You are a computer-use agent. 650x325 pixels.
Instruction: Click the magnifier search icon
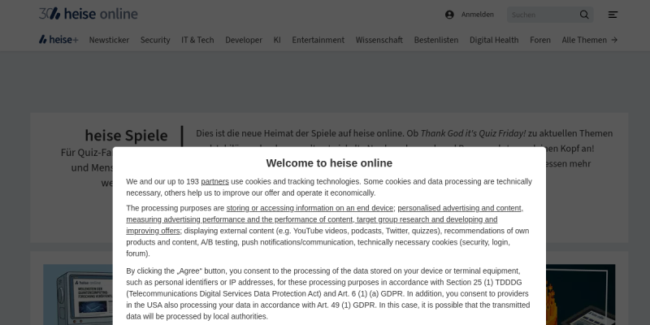(x=584, y=15)
